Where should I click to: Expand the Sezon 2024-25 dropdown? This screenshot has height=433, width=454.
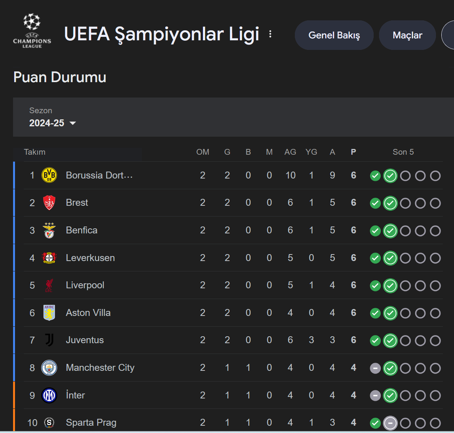53,123
